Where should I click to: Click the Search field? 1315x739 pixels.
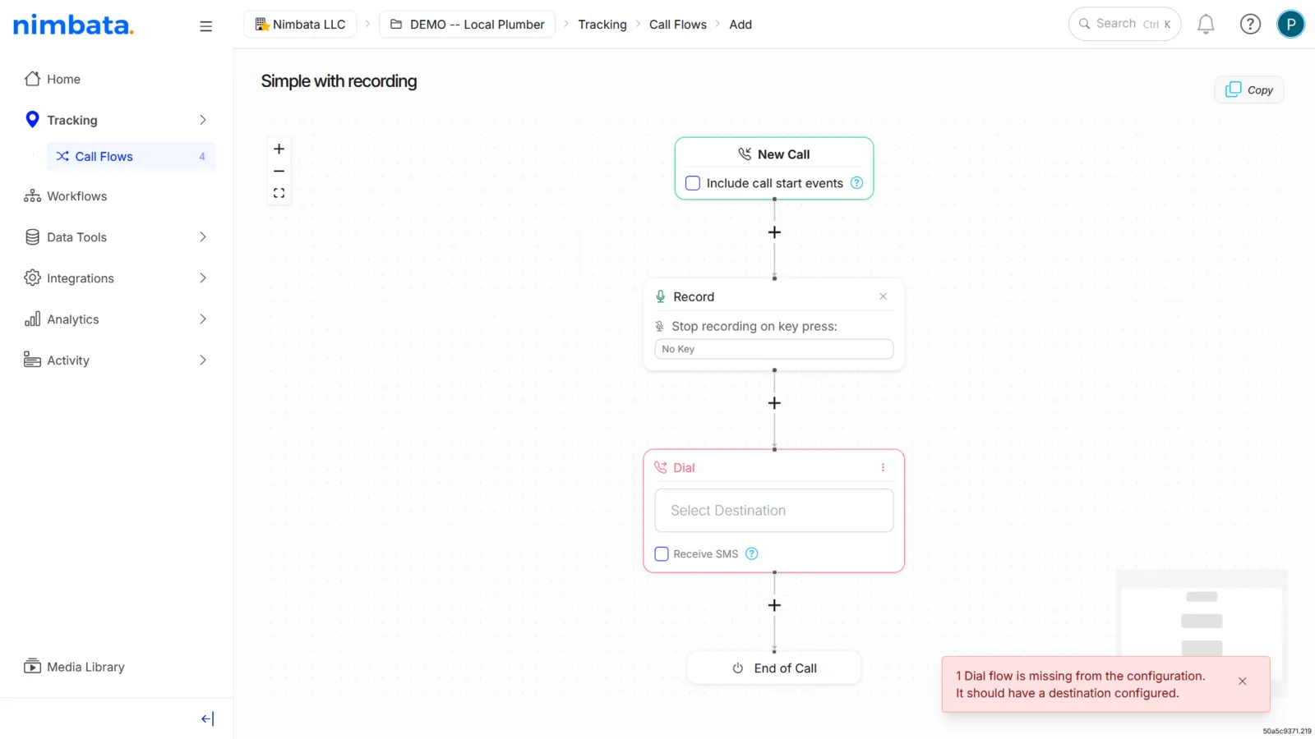pyautogui.click(x=1124, y=24)
